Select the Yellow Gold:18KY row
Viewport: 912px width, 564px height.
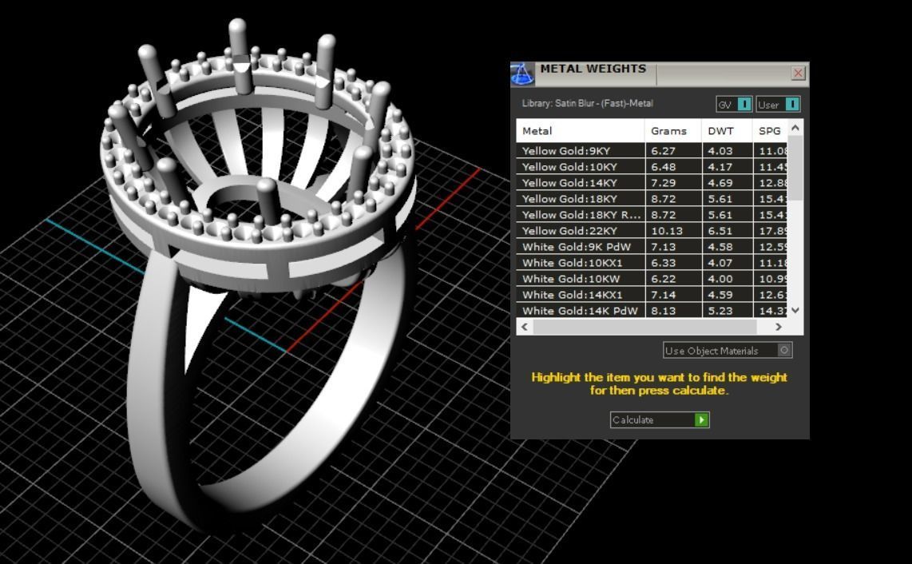(652, 198)
